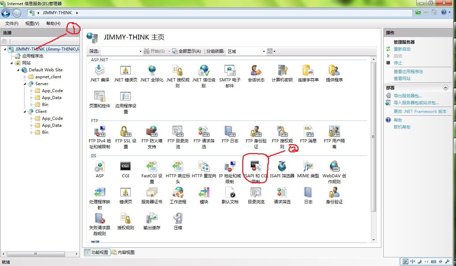456x266 pixels.
Task: Open the FTP 消息 feature icon
Action: 308,132
